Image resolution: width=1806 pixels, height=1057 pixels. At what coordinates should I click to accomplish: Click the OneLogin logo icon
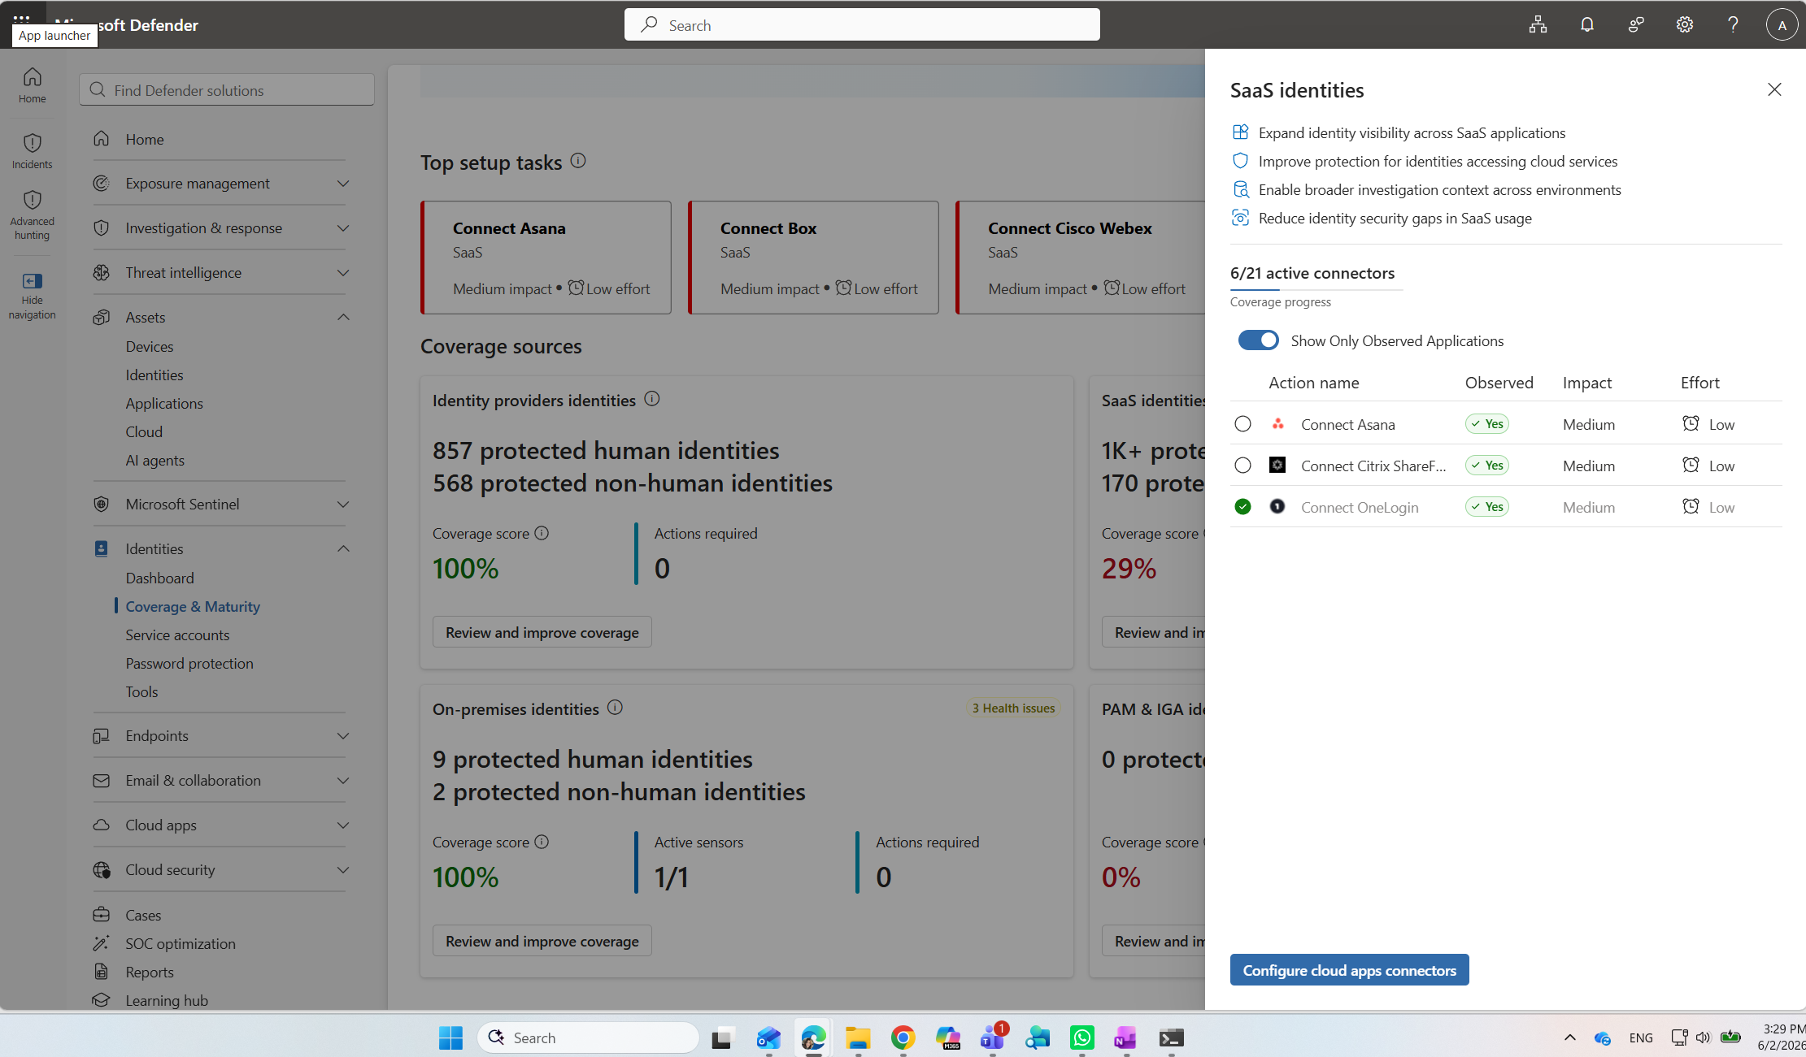click(x=1278, y=506)
